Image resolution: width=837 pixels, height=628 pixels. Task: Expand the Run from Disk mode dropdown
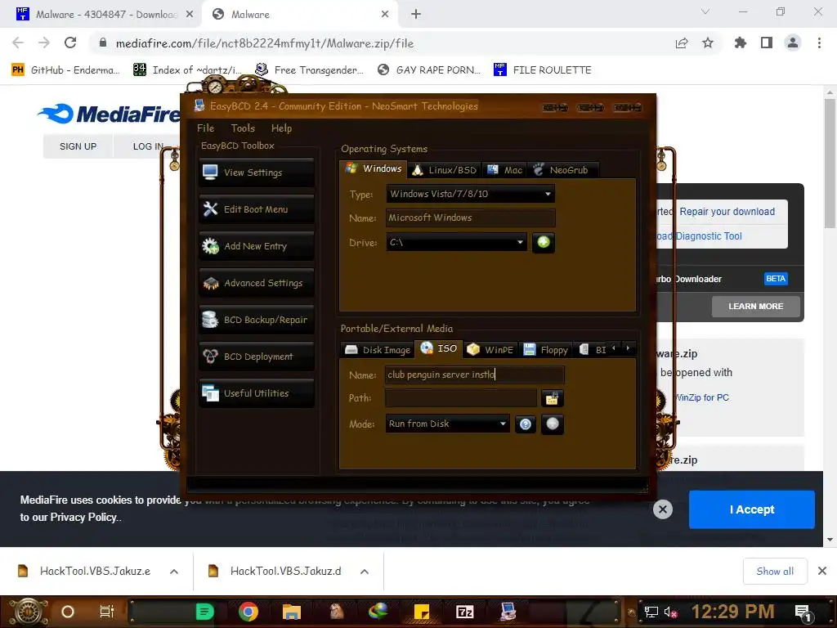point(503,424)
